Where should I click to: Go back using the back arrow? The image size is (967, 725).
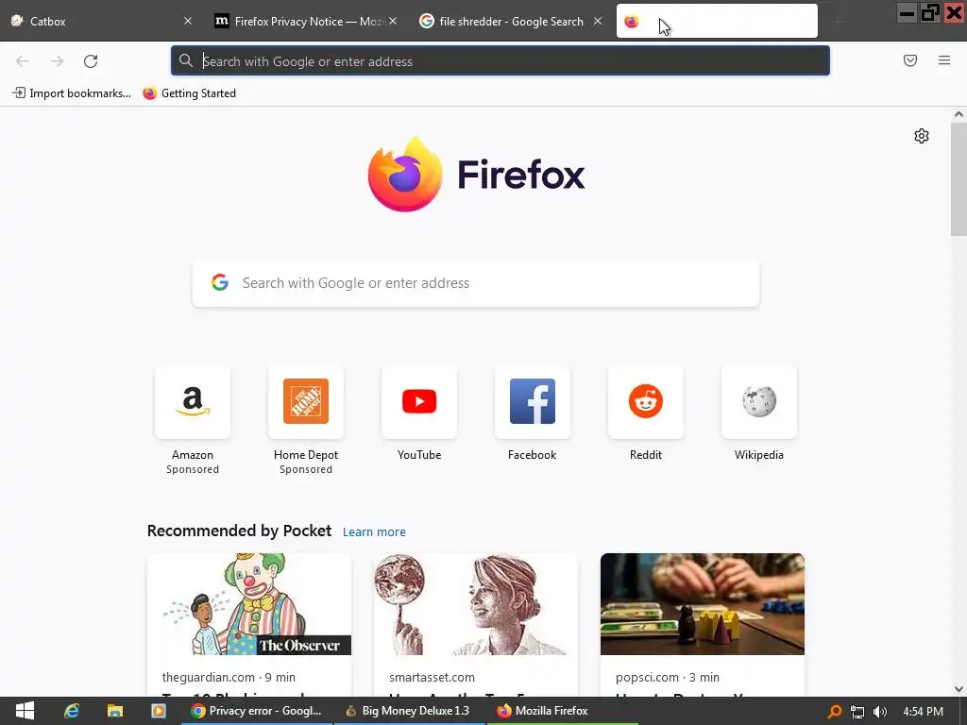click(x=23, y=61)
